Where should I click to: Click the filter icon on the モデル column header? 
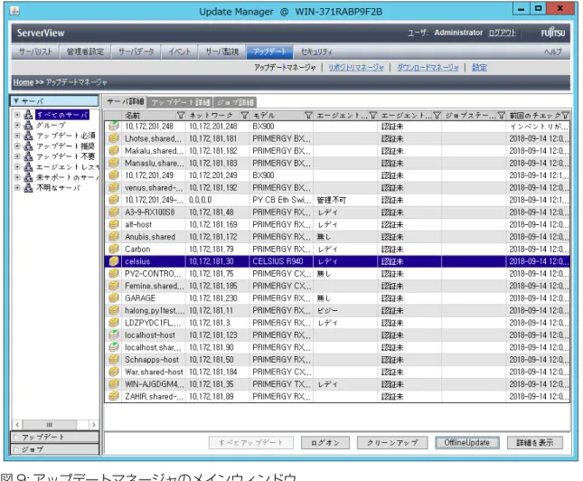click(x=308, y=116)
